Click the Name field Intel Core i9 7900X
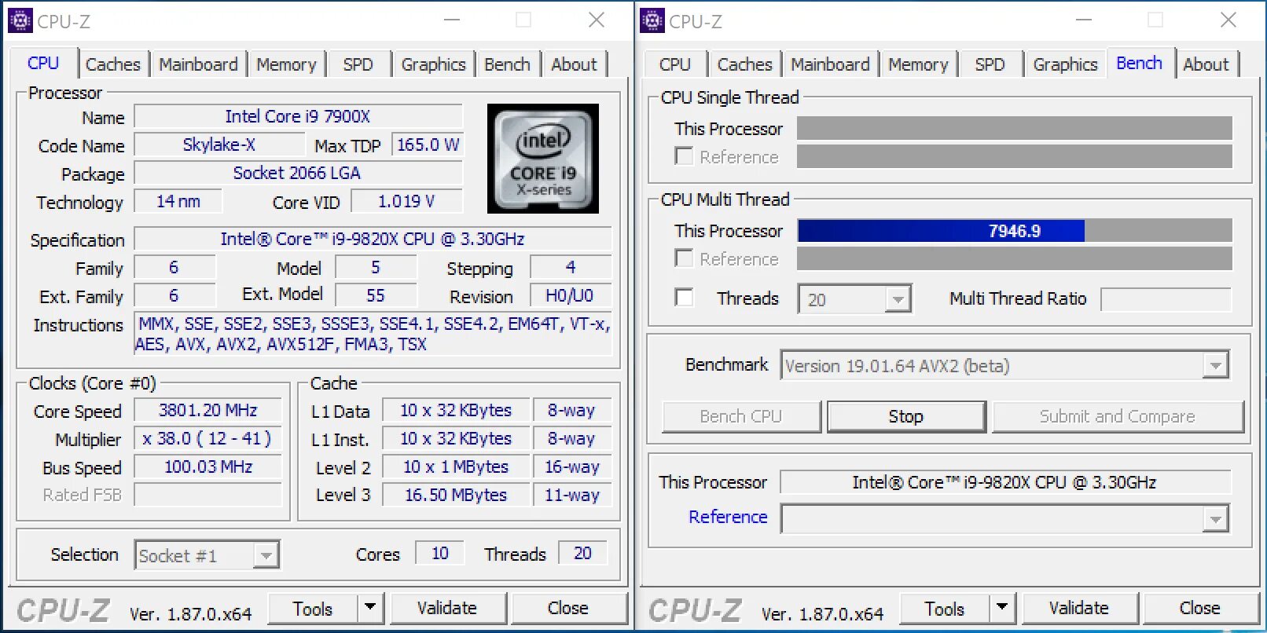Screen dimensions: 1267x633 coord(298,116)
